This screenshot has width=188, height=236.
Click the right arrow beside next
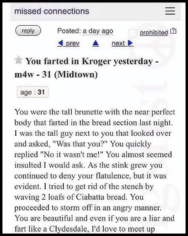pos(130,44)
